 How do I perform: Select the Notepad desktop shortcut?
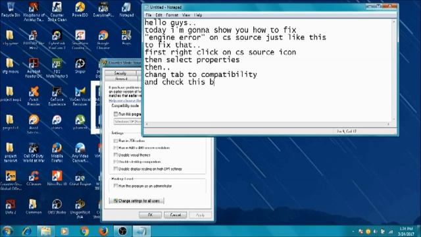coord(126,9)
